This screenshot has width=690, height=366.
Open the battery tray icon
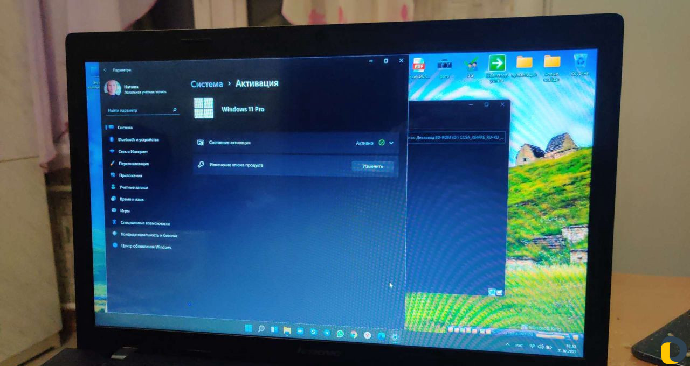549,347
